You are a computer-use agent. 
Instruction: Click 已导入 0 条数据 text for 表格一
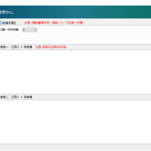point(22,47)
